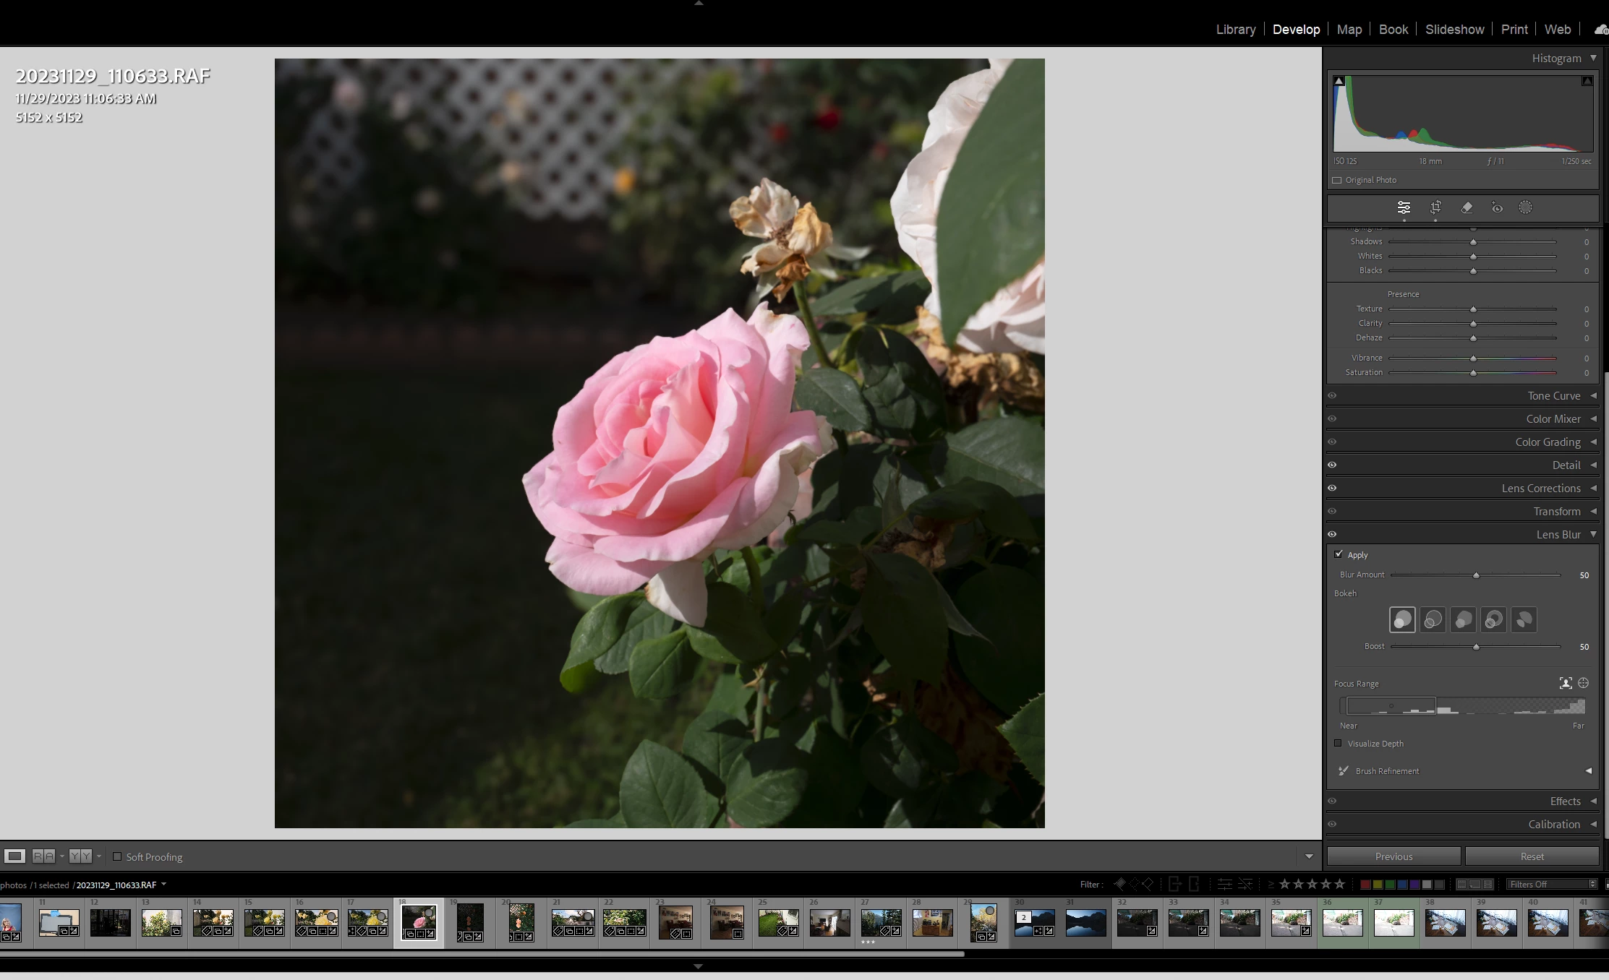Expand the Tone Curve panel
1609x980 pixels.
pyautogui.click(x=1553, y=396)
